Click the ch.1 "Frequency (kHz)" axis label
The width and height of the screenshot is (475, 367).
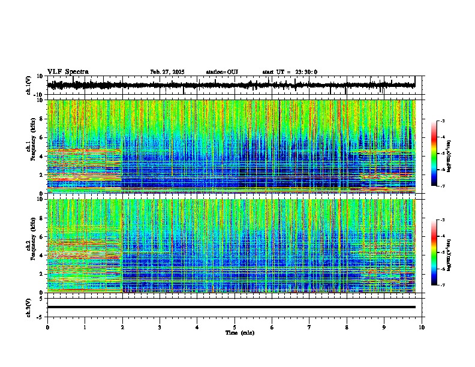tap(33, 139)
